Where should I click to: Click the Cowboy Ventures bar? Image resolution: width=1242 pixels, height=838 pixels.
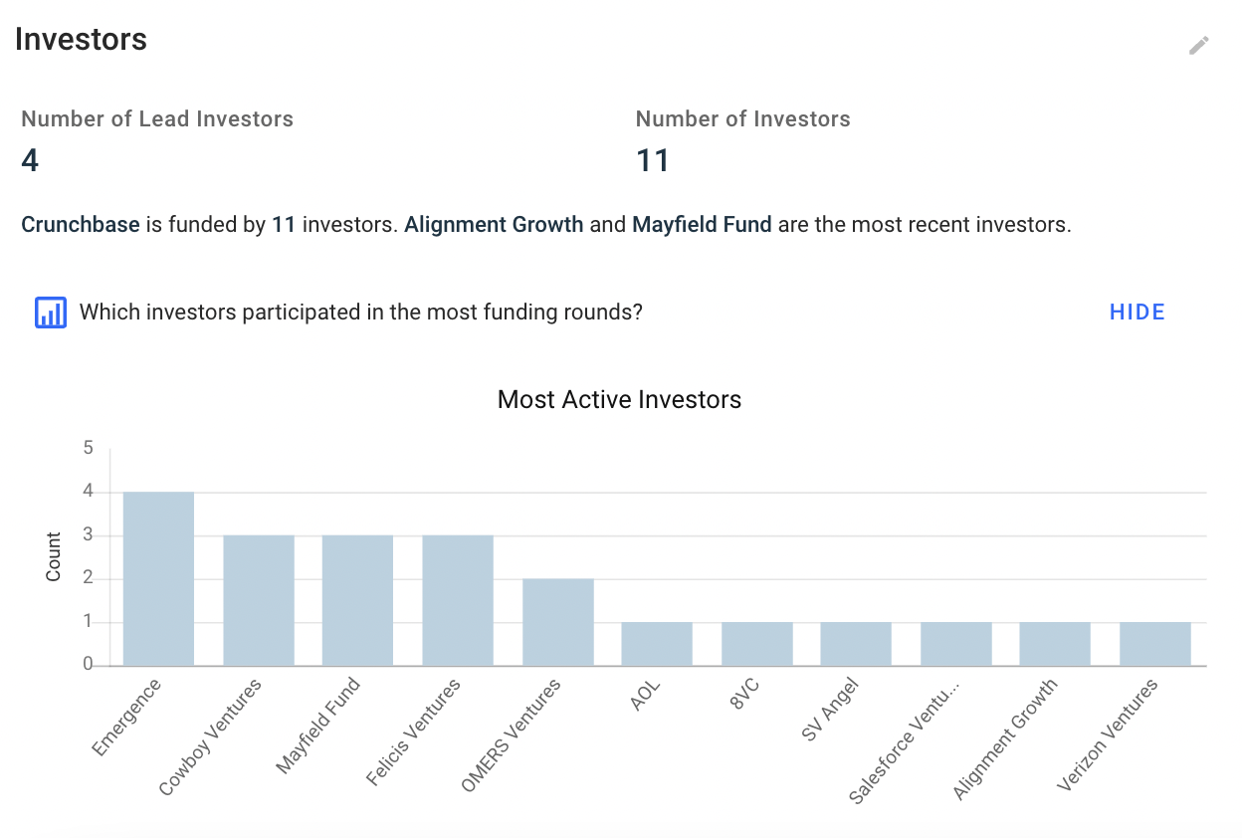coord(258,600)
